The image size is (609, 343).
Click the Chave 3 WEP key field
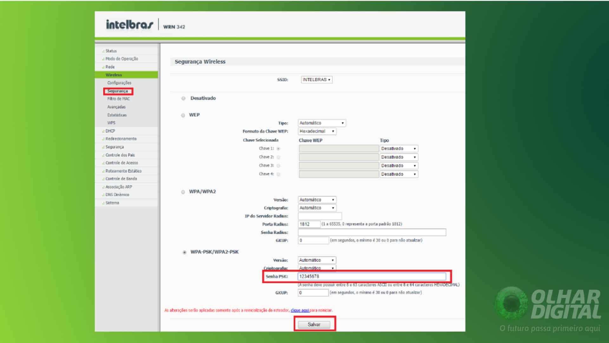click(x=339, y=166)
